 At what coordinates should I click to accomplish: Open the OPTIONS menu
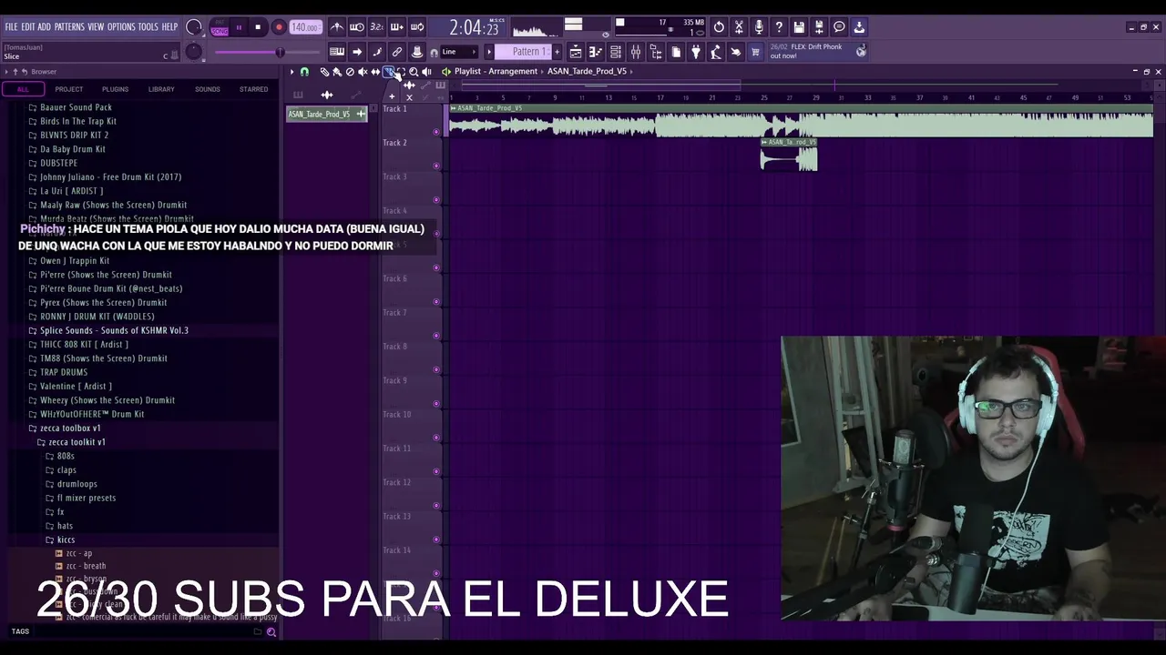[x=121, y=26]
